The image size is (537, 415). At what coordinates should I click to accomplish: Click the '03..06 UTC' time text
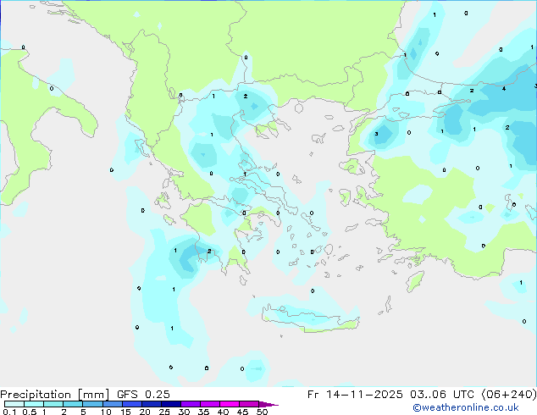click(442, 395)
